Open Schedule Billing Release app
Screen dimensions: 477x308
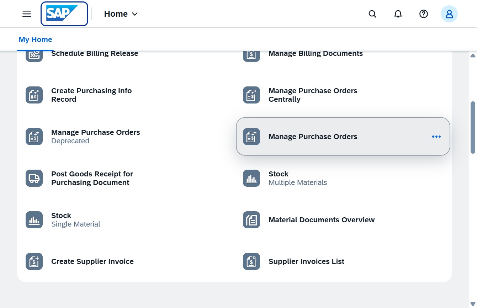[95, 54]
